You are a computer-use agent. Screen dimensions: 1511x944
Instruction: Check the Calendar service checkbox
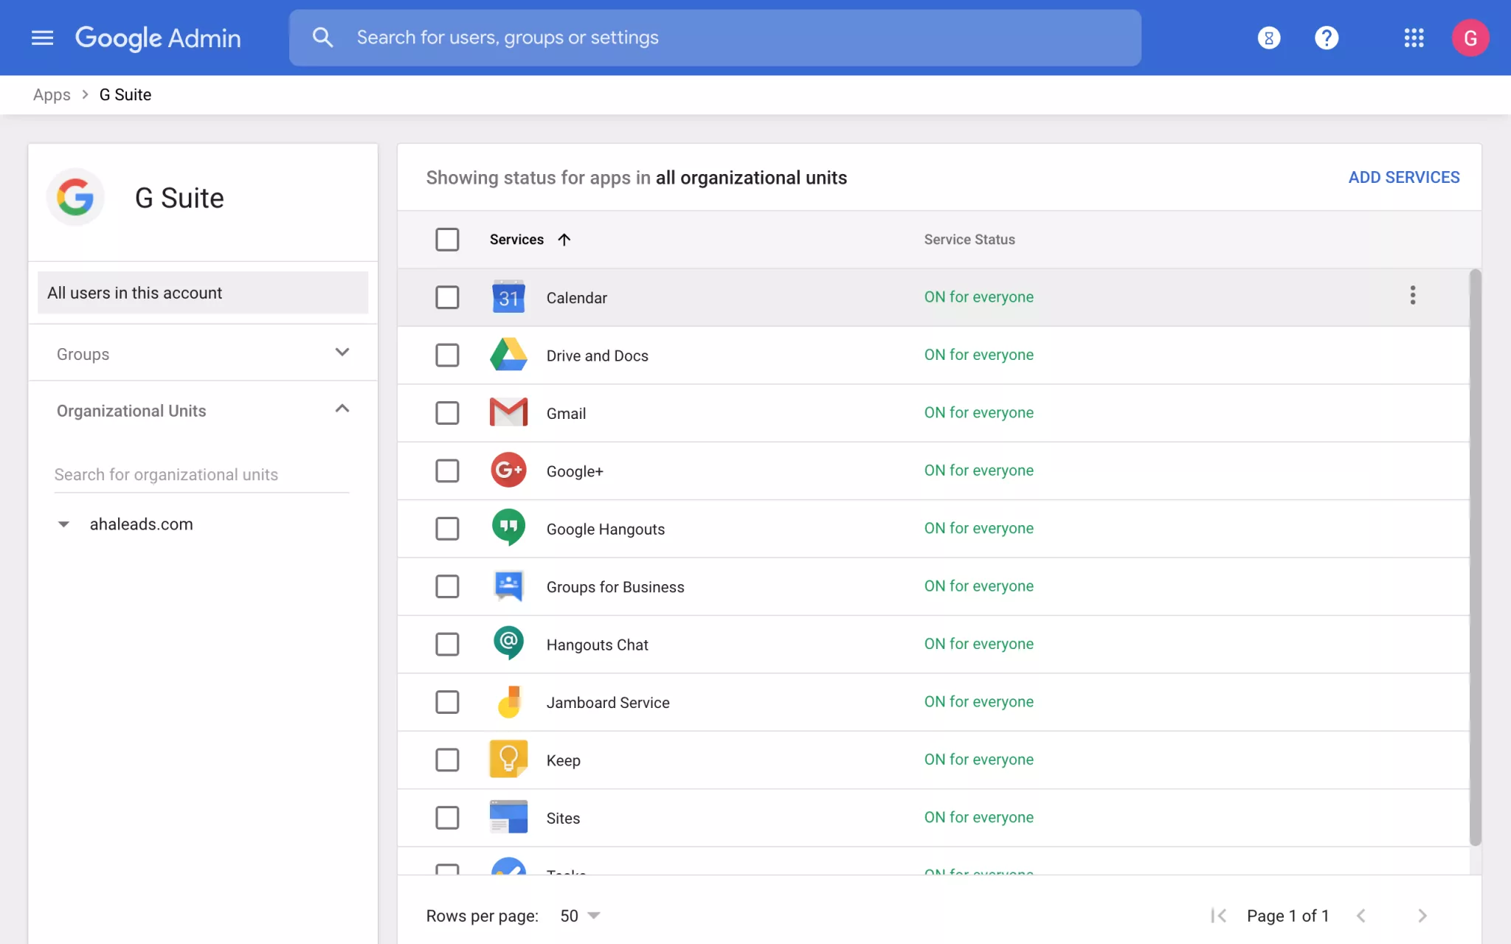click(x=447, y=297)
